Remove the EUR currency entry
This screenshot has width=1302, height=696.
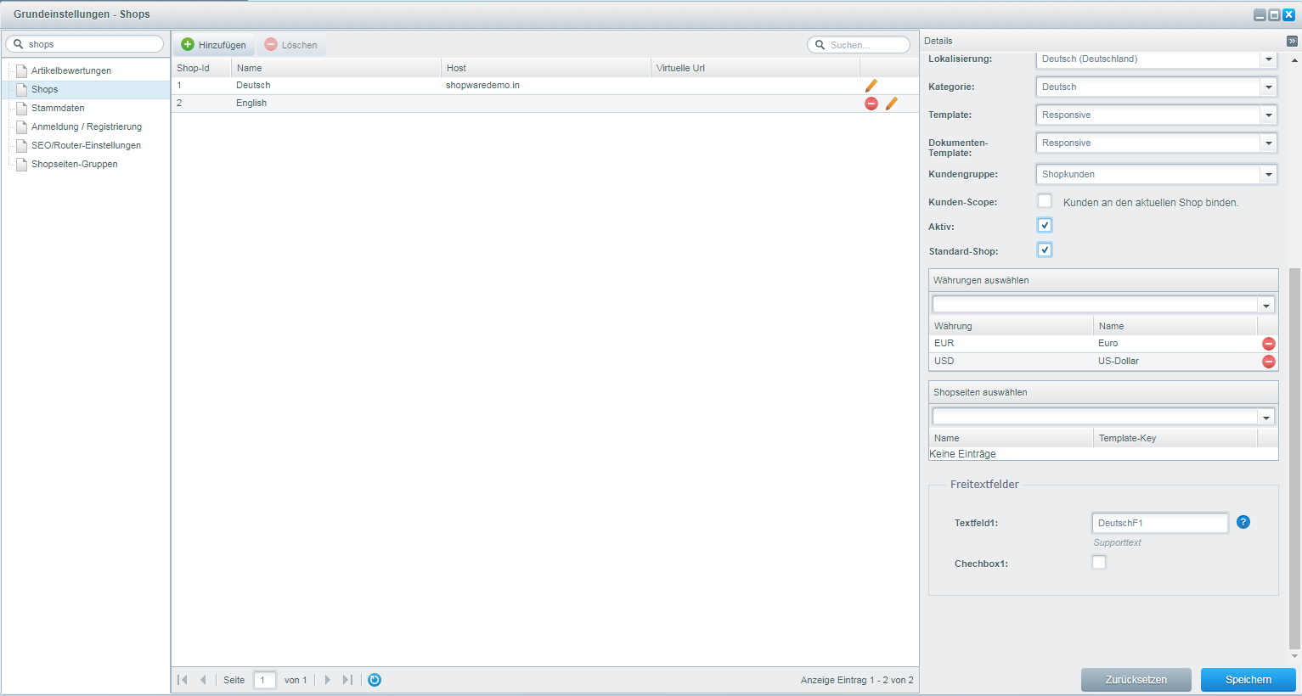tap(1268, 344)
